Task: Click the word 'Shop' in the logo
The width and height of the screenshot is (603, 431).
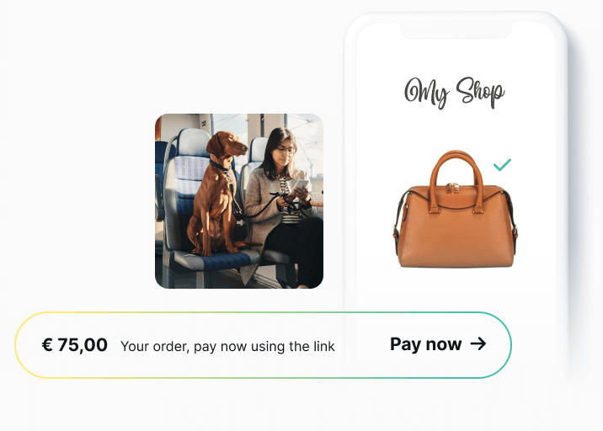Action: pyautogui.click(x=480, y=91)
